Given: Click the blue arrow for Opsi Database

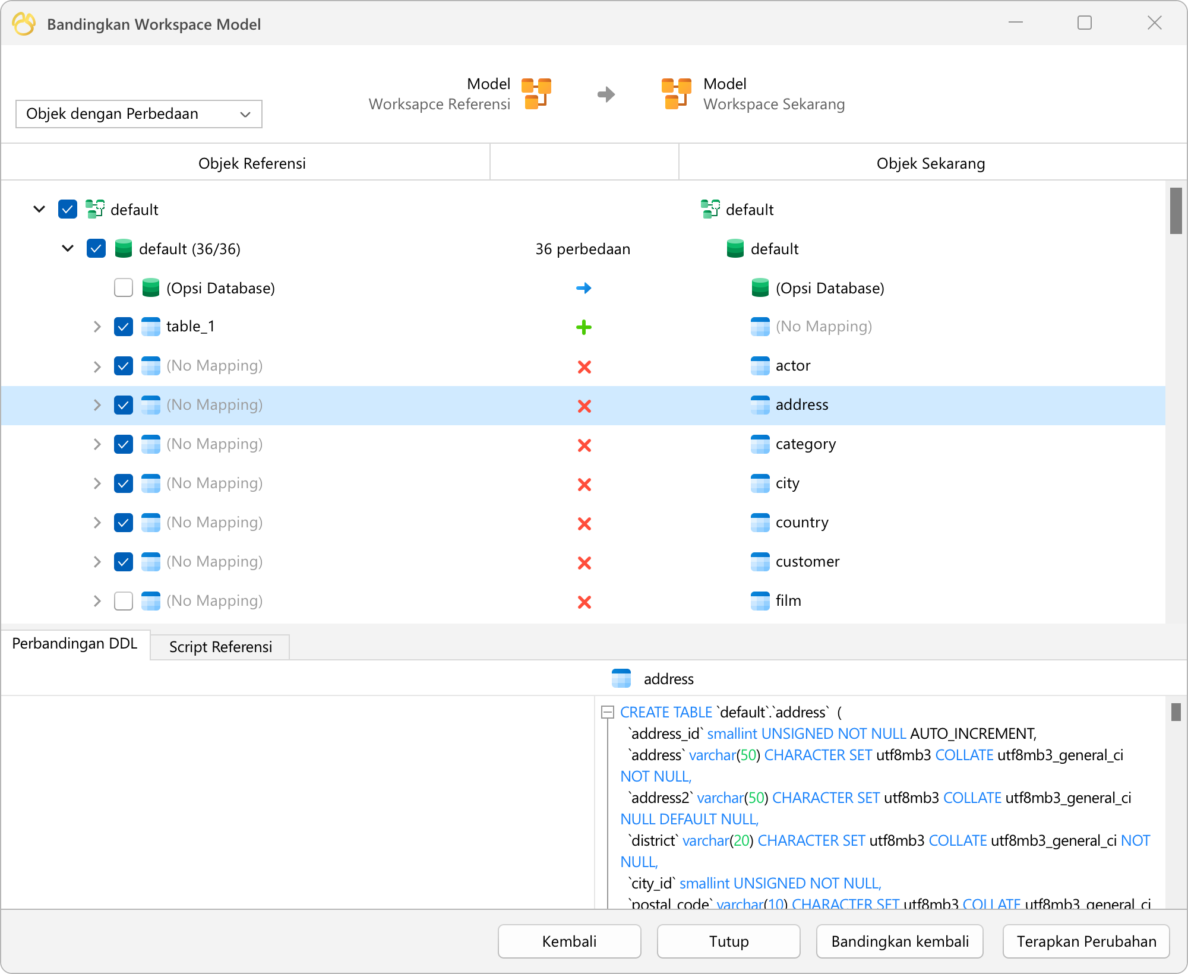Looking at the screenshot, I should [584, 288].
